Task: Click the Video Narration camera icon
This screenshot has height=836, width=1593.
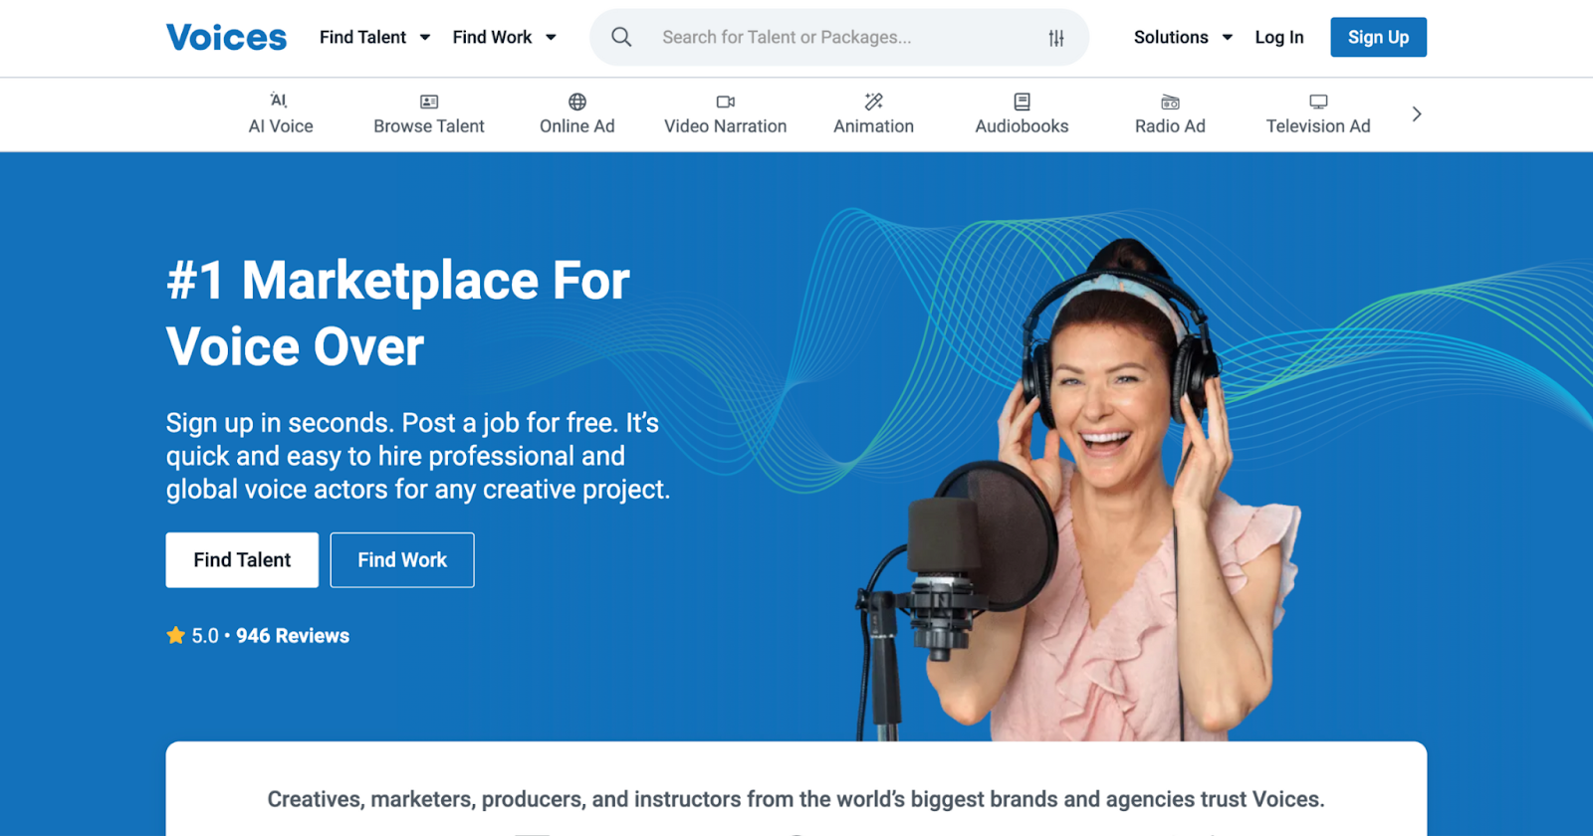Action: click(726, 102)
